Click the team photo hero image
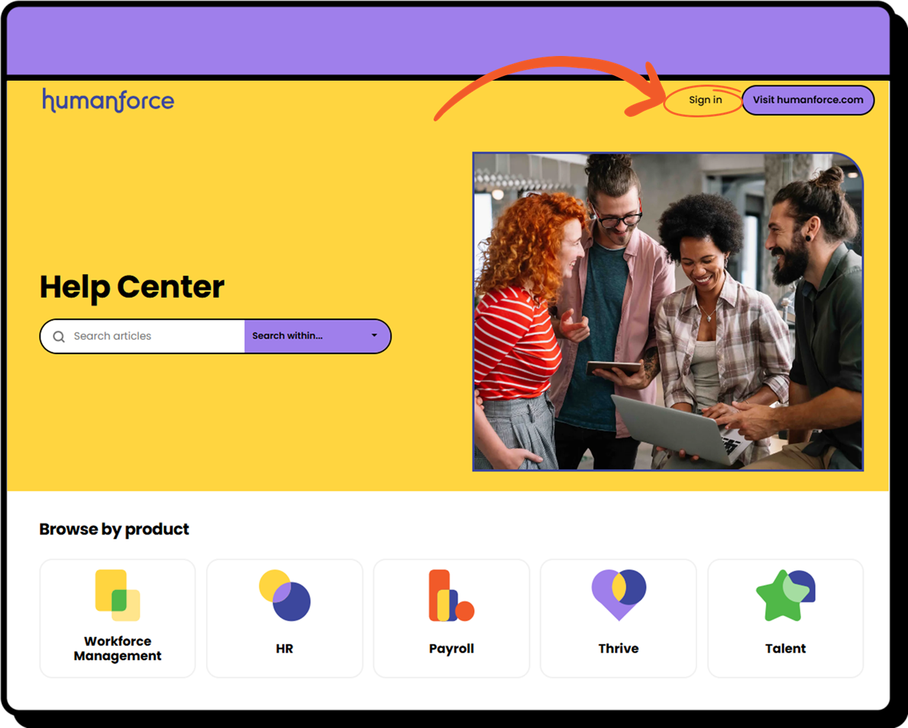This screenshot has width=908, height=728. pyautogui.click(x=668, y=311)
